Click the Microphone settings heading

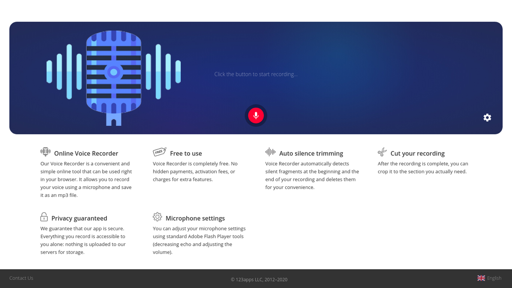(195, 218)
